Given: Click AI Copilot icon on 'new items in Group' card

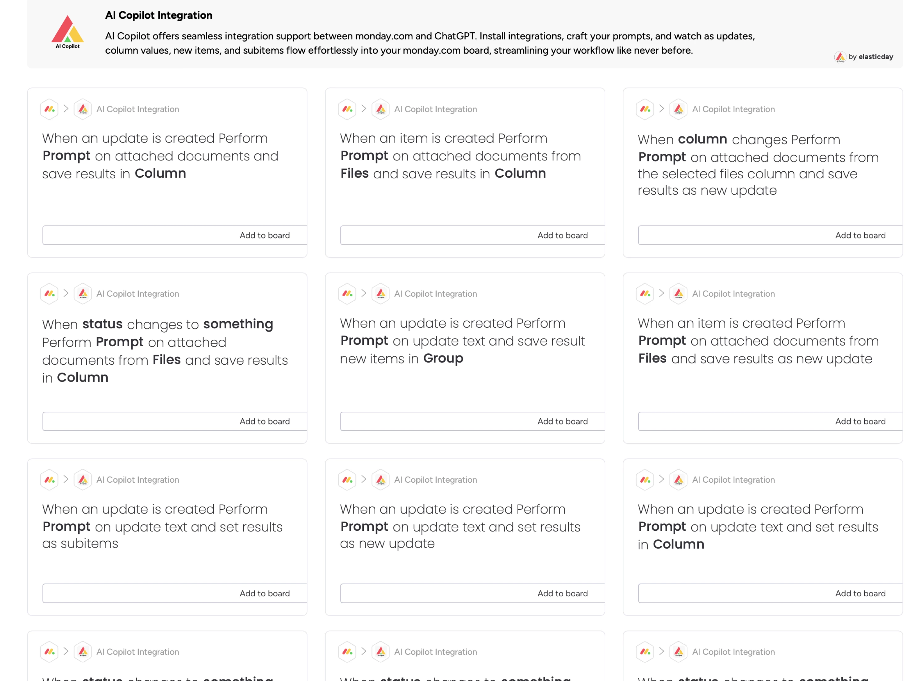Looking at the screenshot, I should pos(380,294).
